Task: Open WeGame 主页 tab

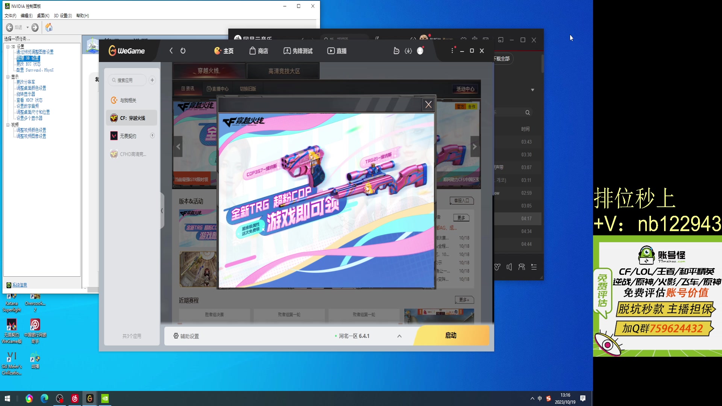Action: click(x=224, y=51)
